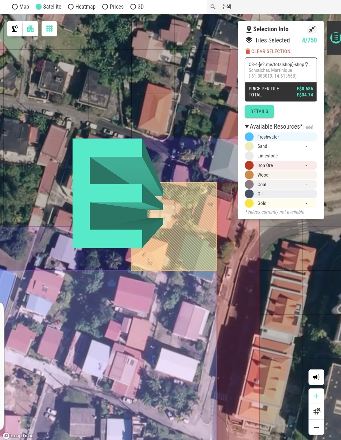This screenshot has height=440, width=341.
Task: Toggle the grid overlay icon
Action: [49, 29]
